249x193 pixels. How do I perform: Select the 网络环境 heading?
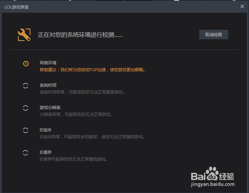coord(48,63)
